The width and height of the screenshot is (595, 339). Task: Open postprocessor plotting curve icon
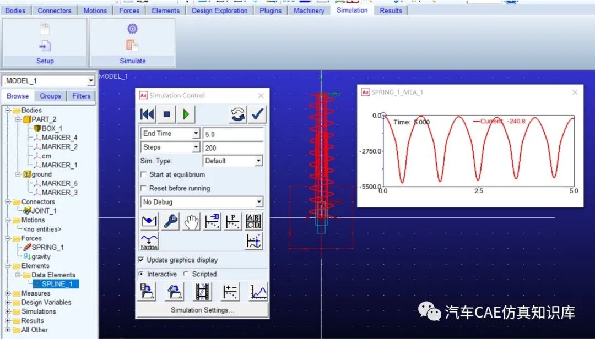(x=258, y=292)
